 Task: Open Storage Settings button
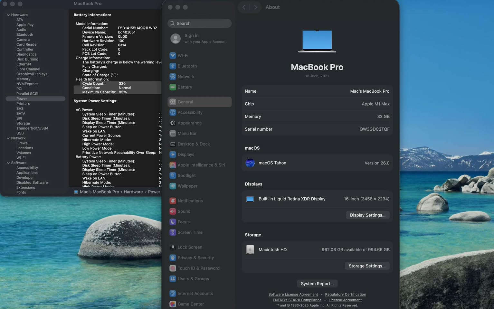click(x=367, y=266)
